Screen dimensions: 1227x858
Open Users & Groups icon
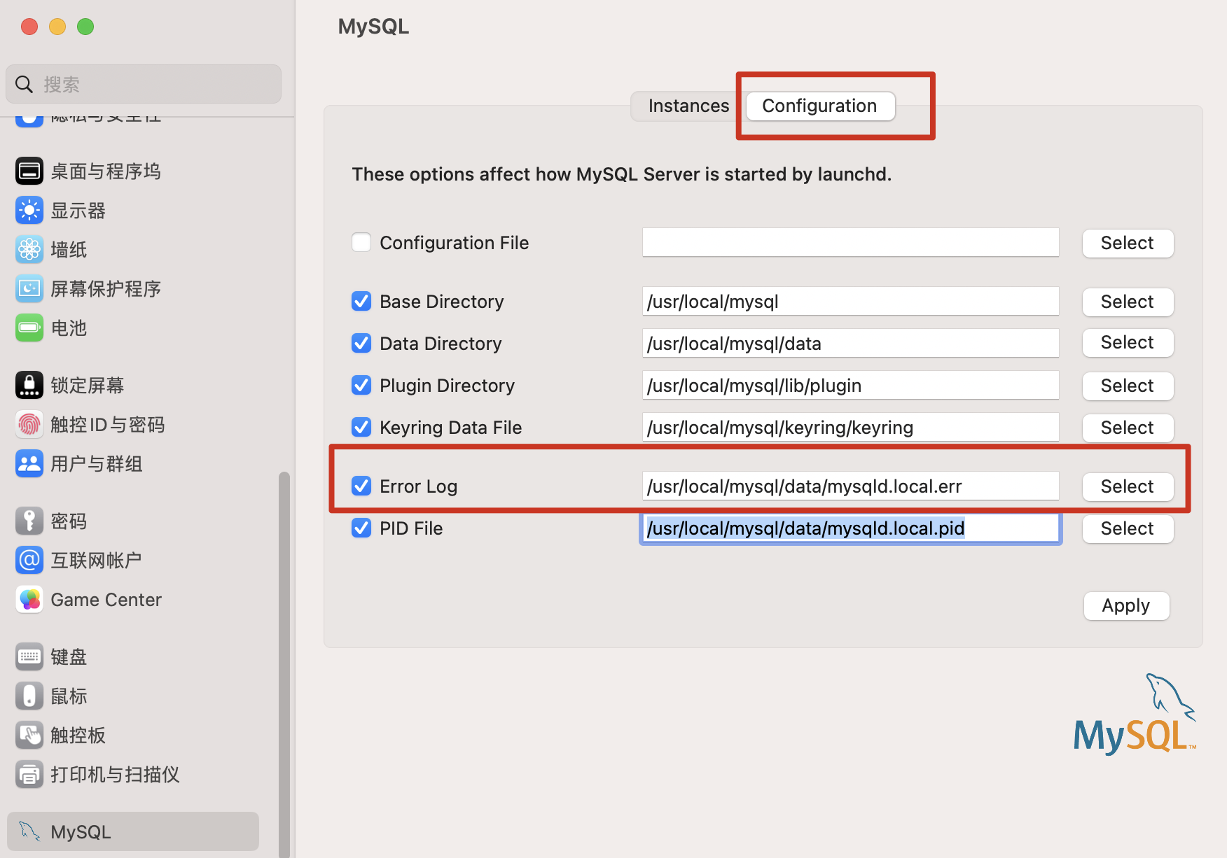(29, 464)
